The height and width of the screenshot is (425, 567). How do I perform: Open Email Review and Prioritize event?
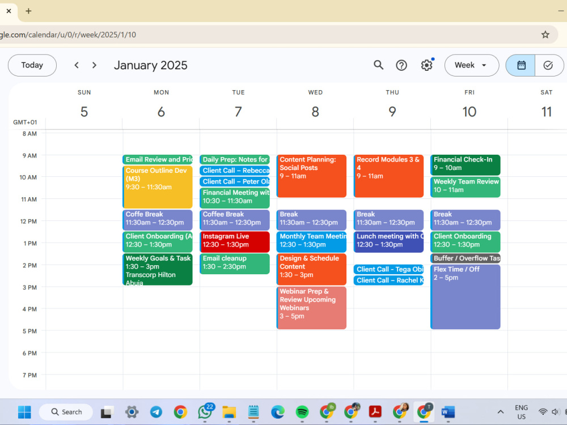pyautogui.click(x=158, y=159)
